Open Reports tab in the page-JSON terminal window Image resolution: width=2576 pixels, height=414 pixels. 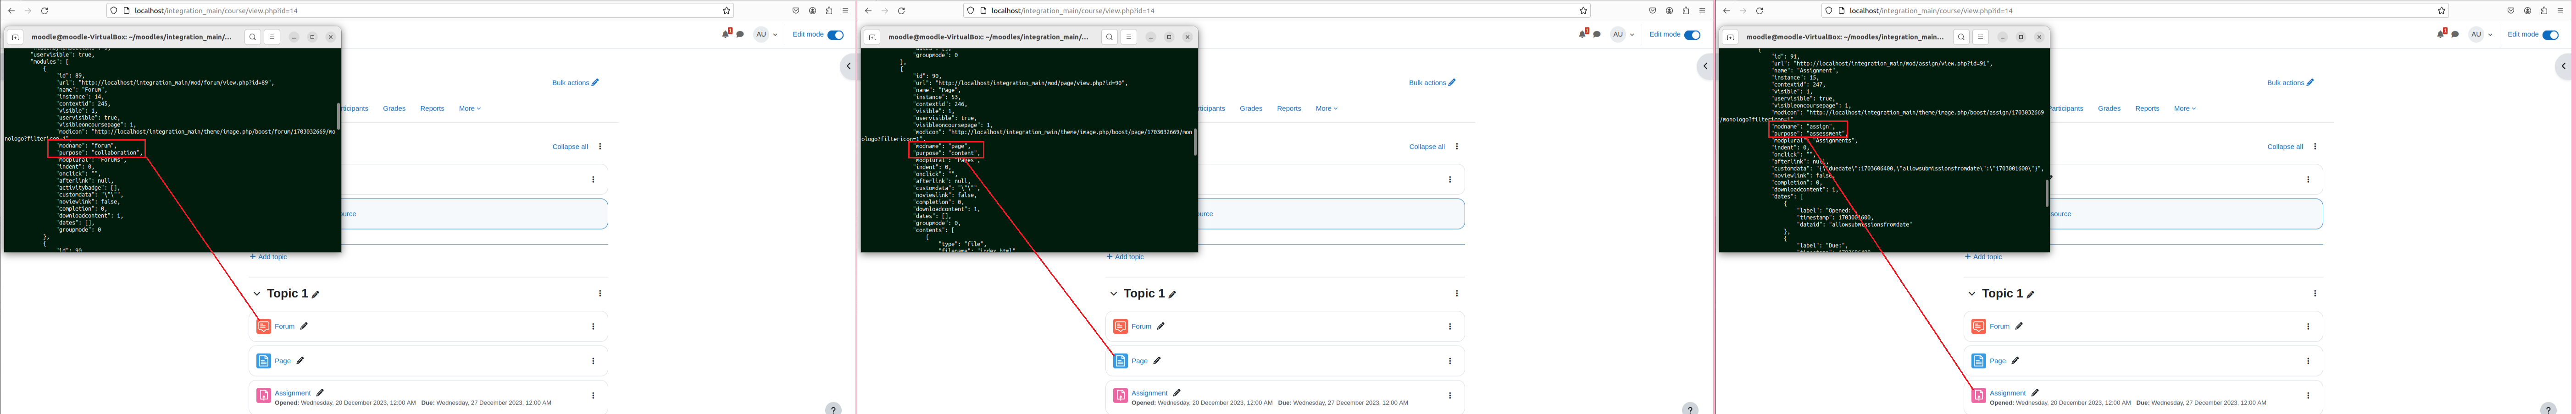coord(1289,109)
